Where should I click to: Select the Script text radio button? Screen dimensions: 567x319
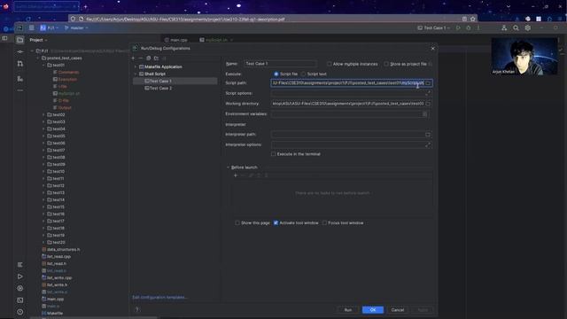pos(303,74)
